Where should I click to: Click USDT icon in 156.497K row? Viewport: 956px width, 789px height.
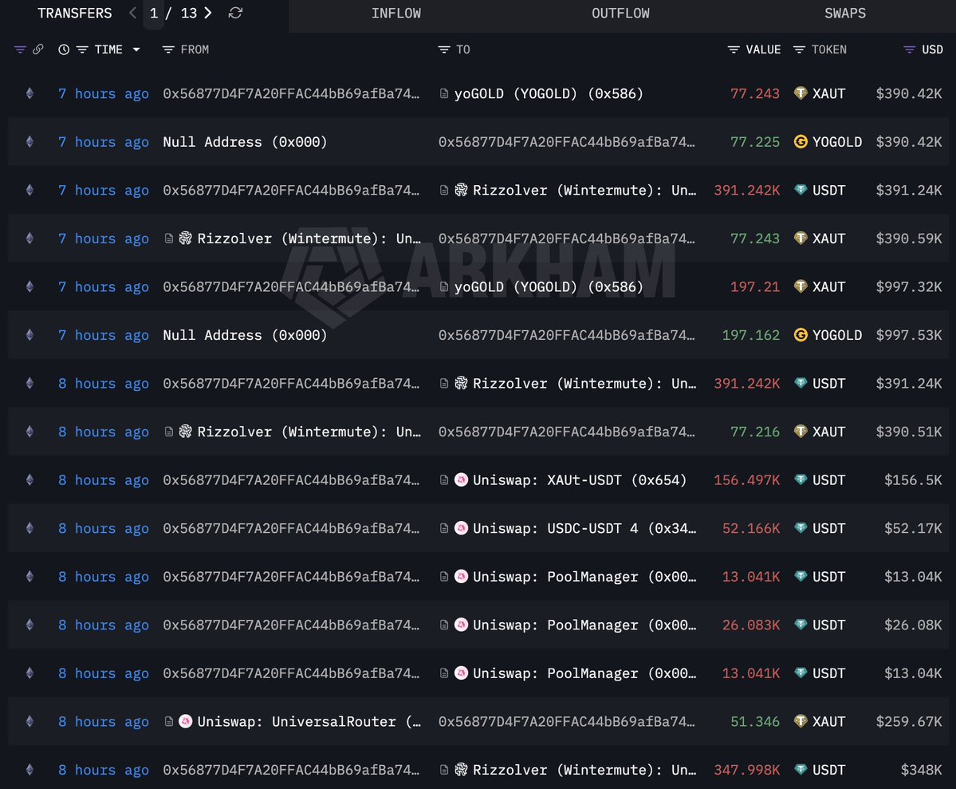[801, 479]
